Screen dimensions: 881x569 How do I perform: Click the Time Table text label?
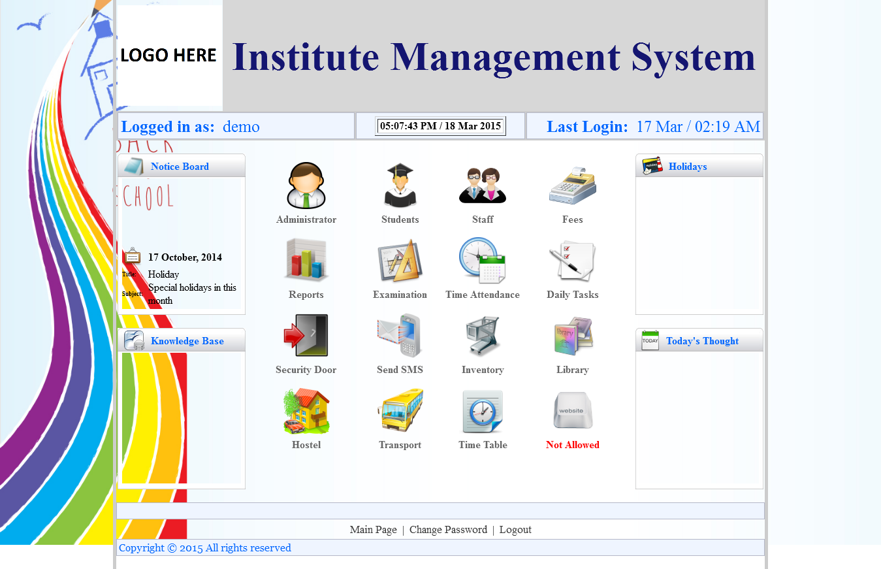pos(483,445)
